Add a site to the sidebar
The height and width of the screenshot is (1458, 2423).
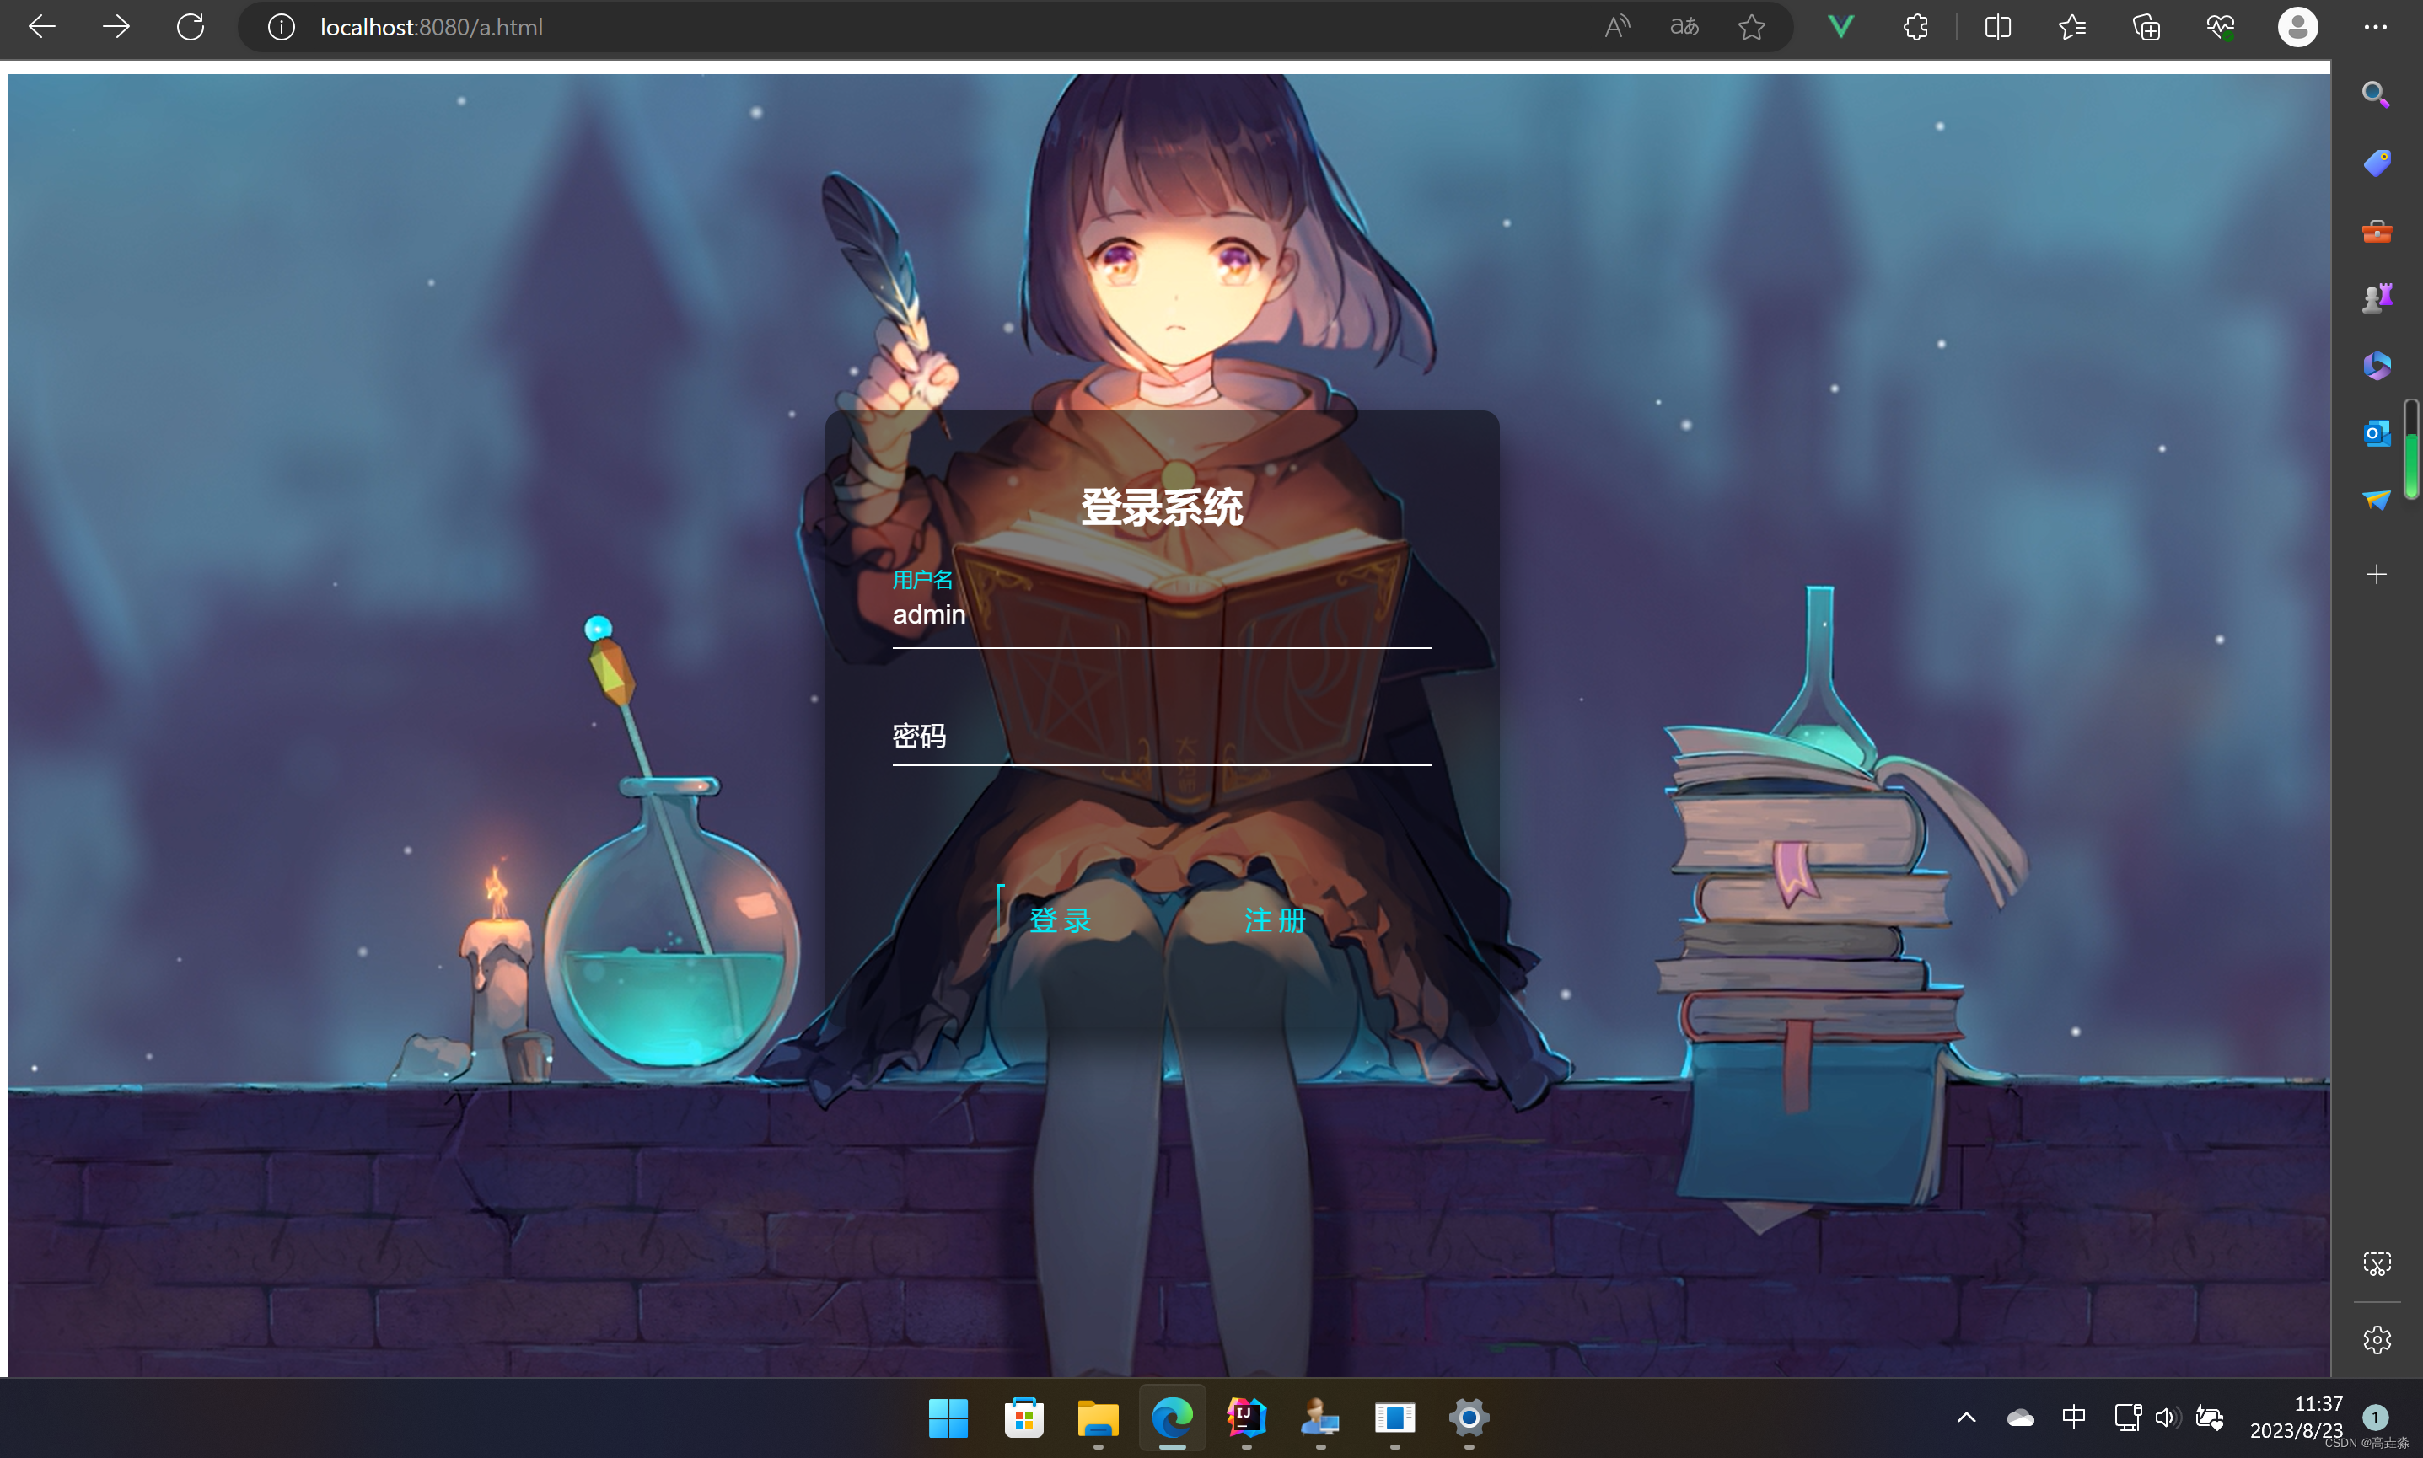(2377, 574)
